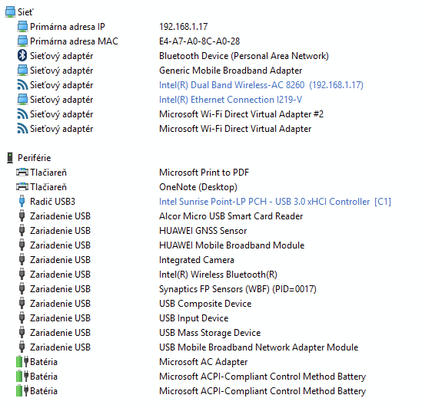Click USB Composite Device text
425x408 pixels.
[x=205, y=304]
